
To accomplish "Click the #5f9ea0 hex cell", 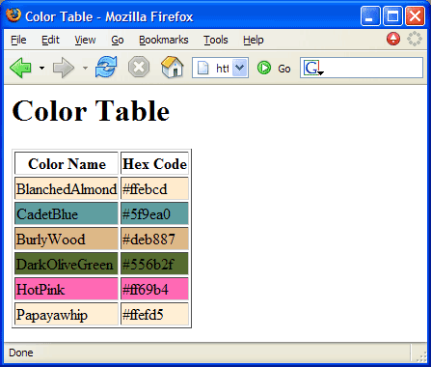I will pyautogui.click(x=154, y=213).
